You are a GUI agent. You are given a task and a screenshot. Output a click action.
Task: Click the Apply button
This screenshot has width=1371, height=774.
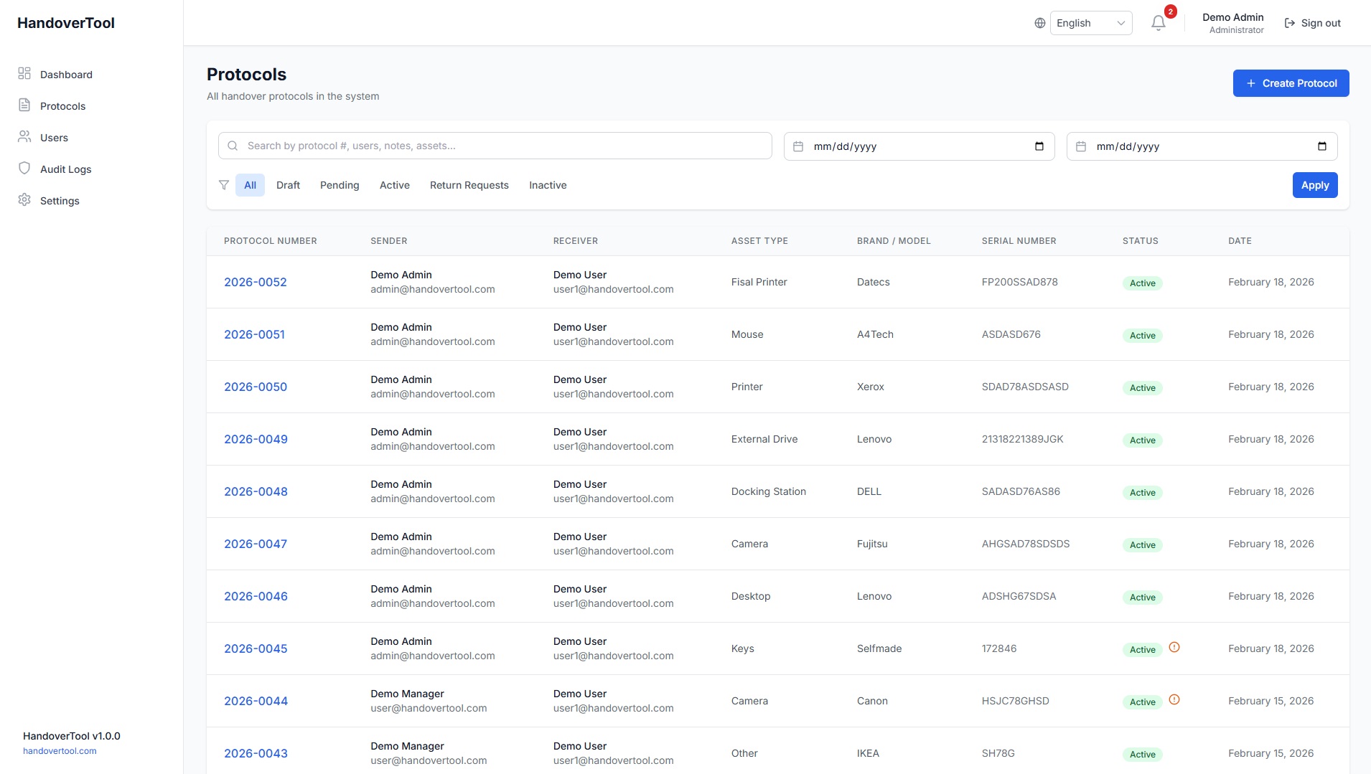1315,185
